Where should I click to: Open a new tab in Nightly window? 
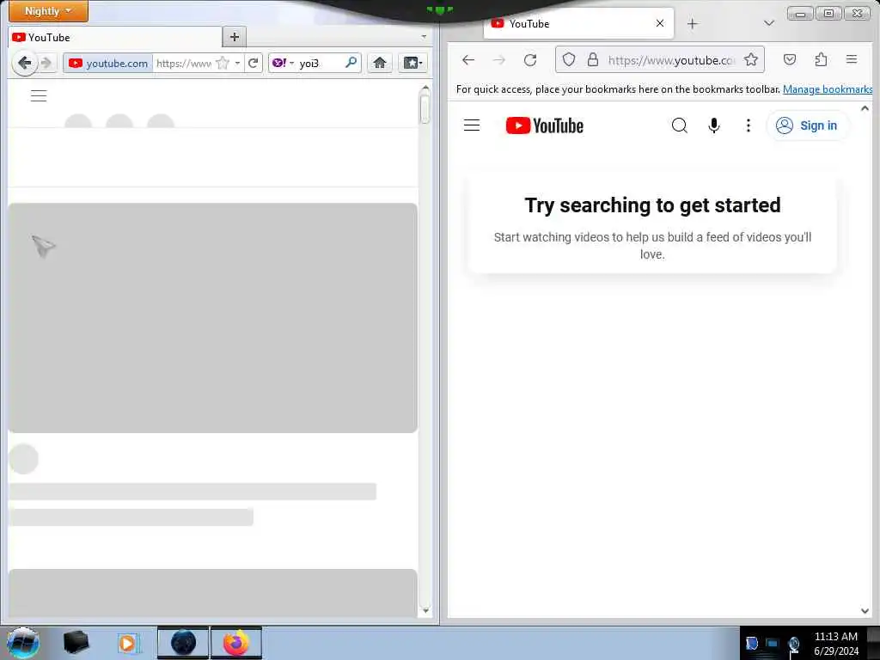[235, 37]
